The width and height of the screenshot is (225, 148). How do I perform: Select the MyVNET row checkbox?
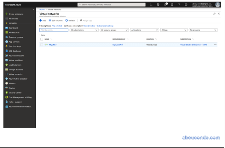(42, 45)
